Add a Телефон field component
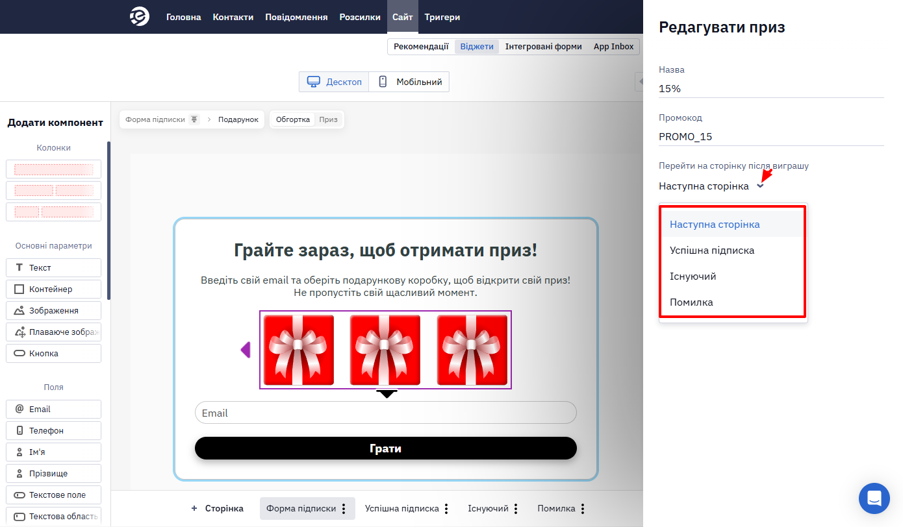Viewport: 903px width, 527px height. tap(54, 430)
